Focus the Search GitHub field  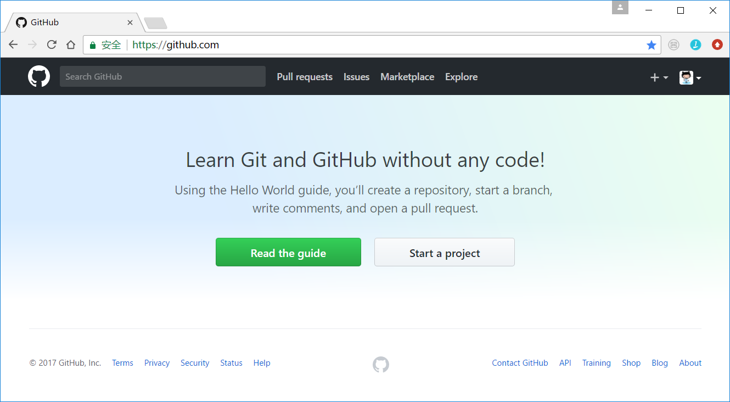point(162,76)
